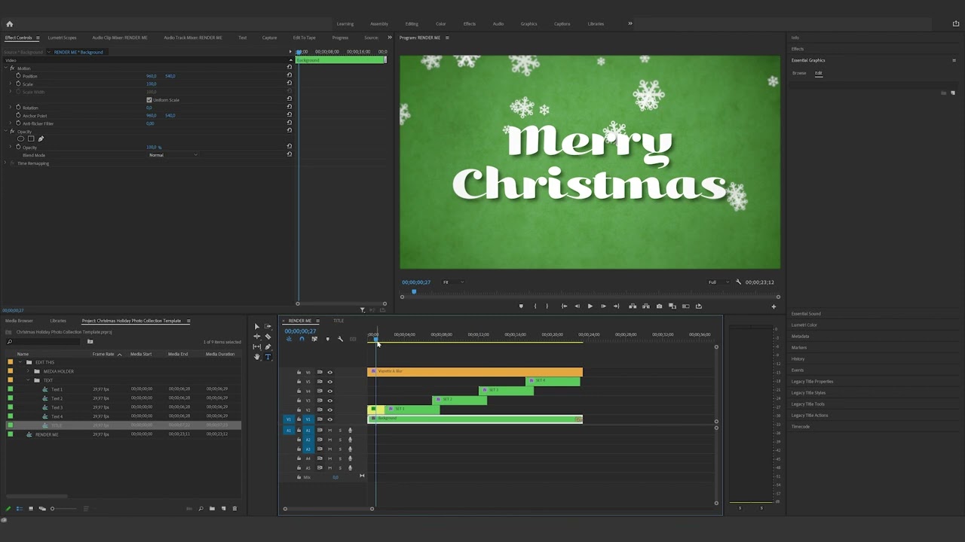Toggle lock on track V4
Image resolution: width=965 pixels, height=542 pixels.
point(299,391)
